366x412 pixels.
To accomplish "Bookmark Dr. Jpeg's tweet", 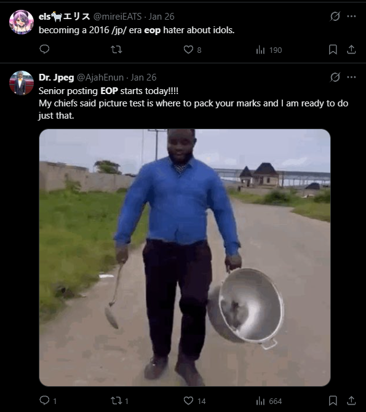I will [333, 401].
